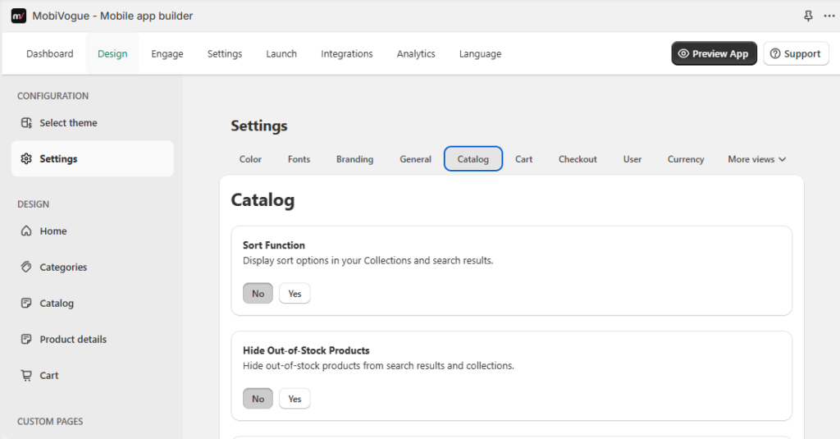Click the 'MobiVogue - Mobile app builder' title
This screenshot has width=840, height=439.
(x=112, y=16)
